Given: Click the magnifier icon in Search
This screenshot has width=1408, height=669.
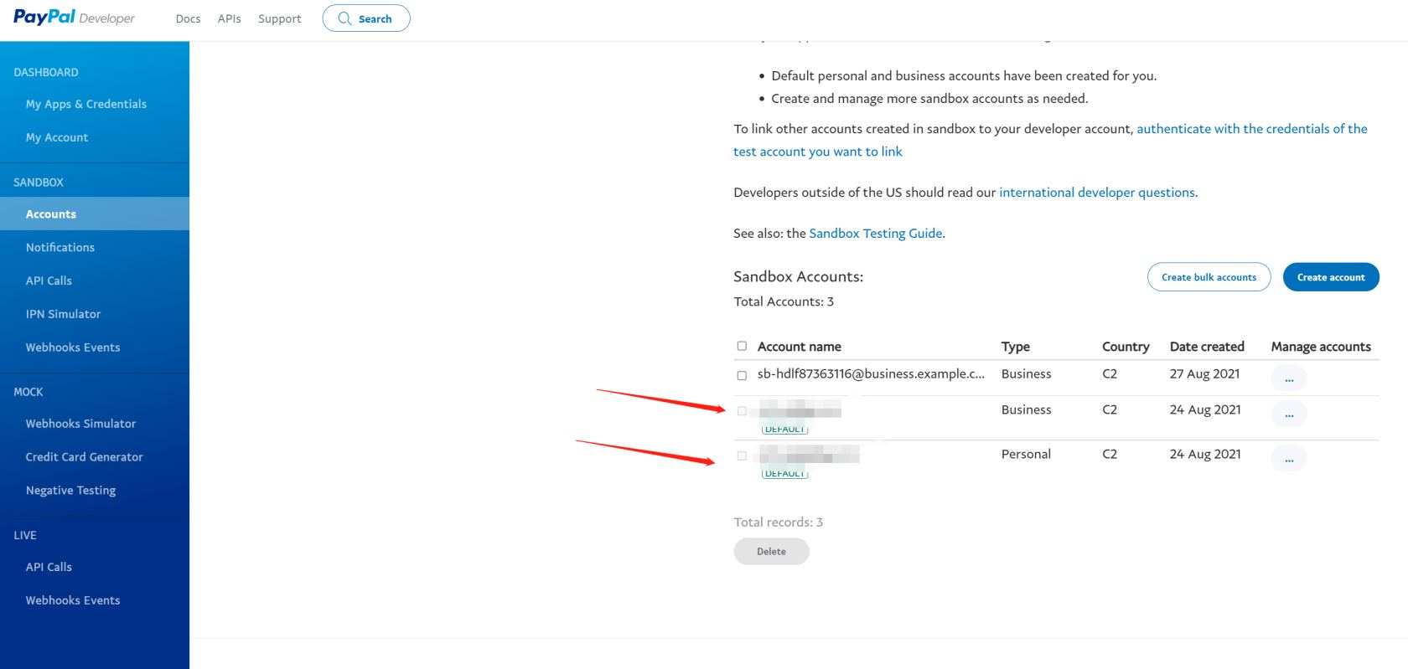Looking at the screenshot, I should 344,18.
